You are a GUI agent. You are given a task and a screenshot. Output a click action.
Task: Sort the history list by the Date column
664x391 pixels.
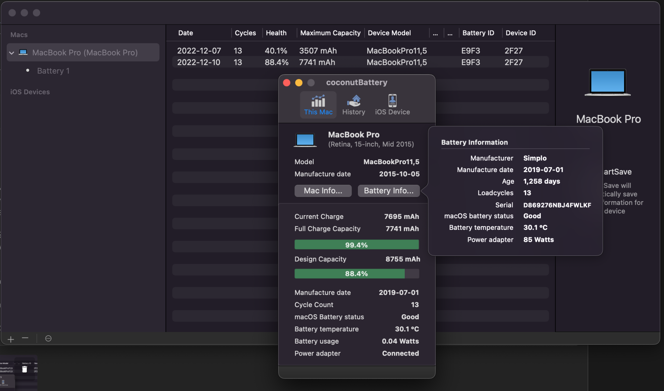tap(185, 33)
